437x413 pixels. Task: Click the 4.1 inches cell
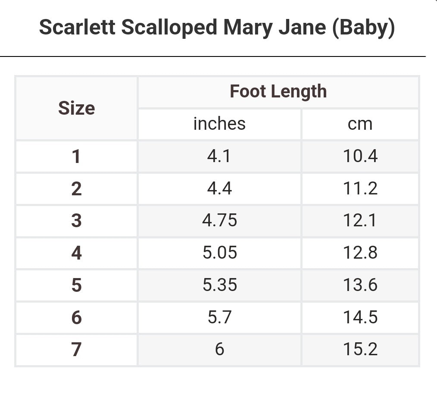click(x=219, y=156)
